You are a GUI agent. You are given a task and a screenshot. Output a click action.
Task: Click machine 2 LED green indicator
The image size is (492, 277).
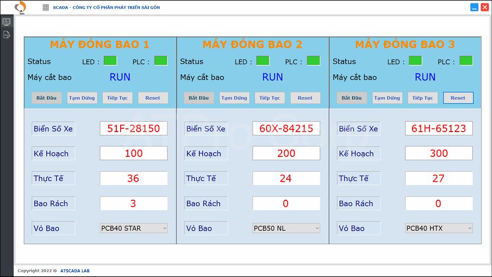pos(263,61)
